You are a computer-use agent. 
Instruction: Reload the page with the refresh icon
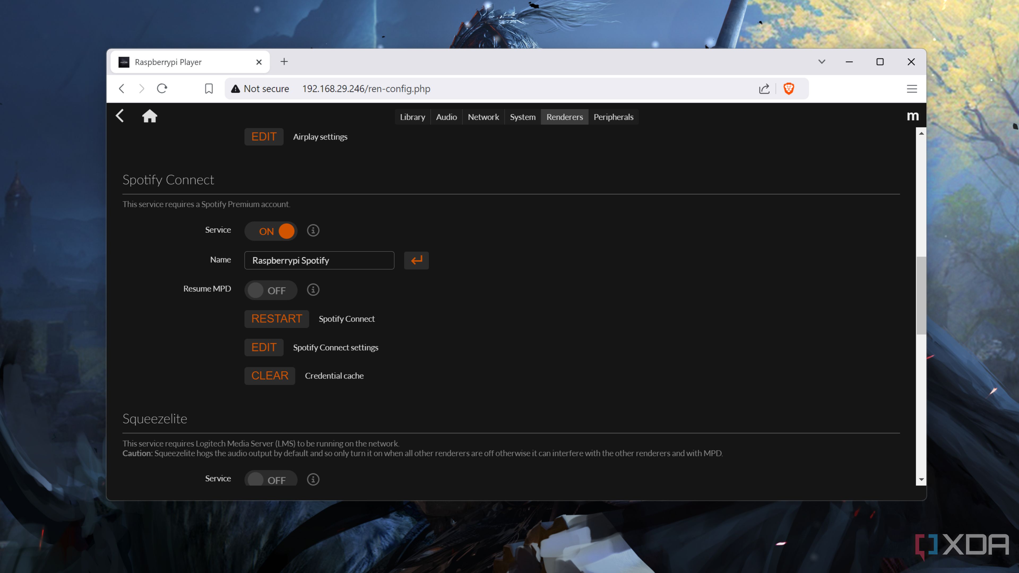click(x=162, y=89)
